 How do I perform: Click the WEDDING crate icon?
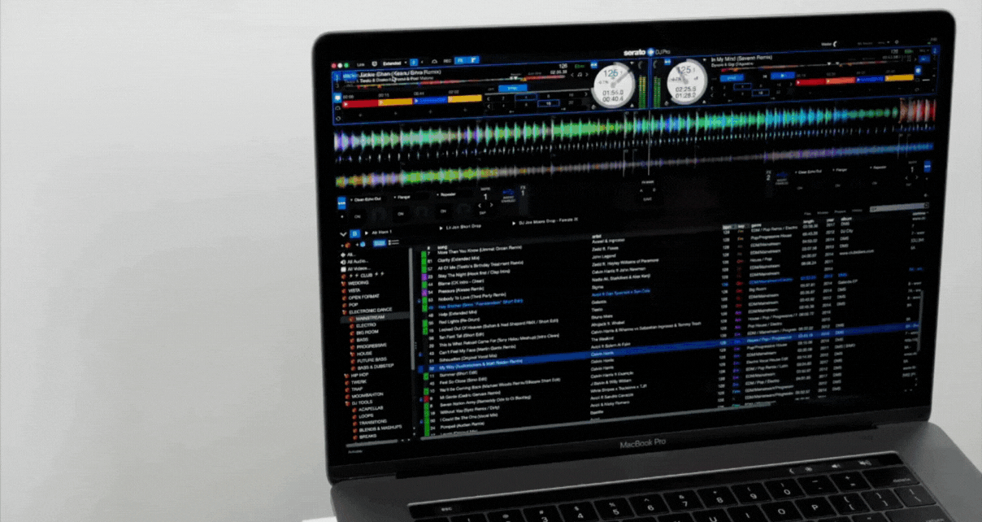[x=344, y=283]
